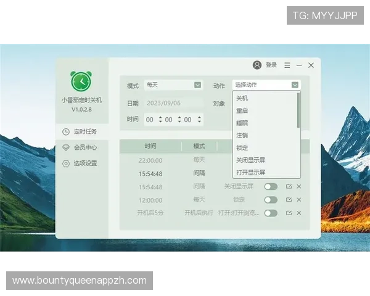Open the 会员中心 sidebar tab
This screenshot has width=370, height=296.
pyautogui.click(x=82, y=147)
